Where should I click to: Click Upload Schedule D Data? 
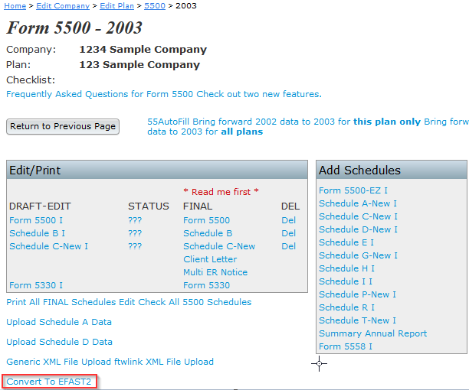(x=59, y=342)
